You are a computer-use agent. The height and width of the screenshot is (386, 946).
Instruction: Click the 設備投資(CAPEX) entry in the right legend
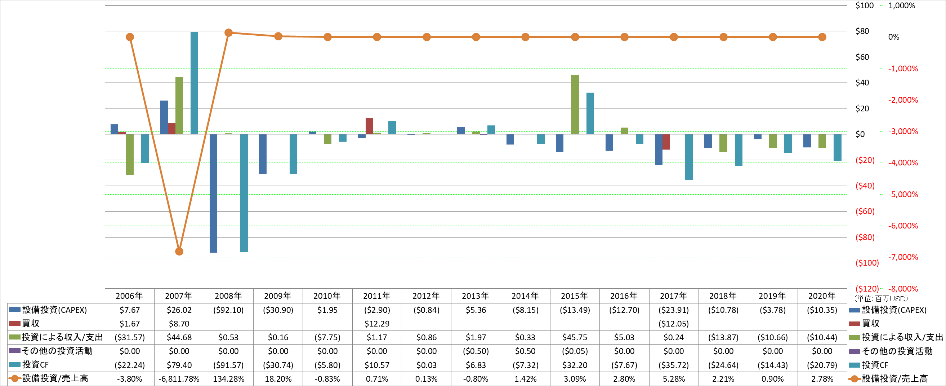click(887, 310)
